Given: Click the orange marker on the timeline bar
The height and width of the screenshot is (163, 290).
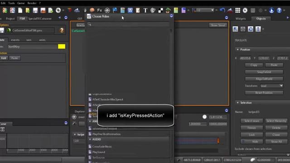Looking at the screenshot, I should point(218,141).
